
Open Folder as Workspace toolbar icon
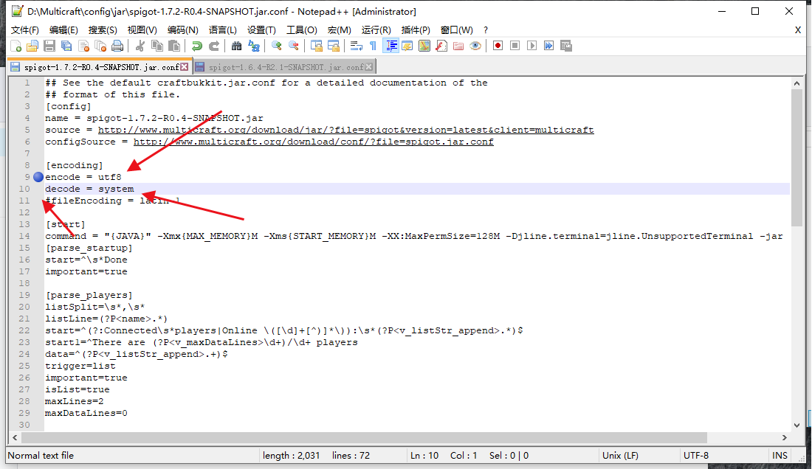point(458,46)
